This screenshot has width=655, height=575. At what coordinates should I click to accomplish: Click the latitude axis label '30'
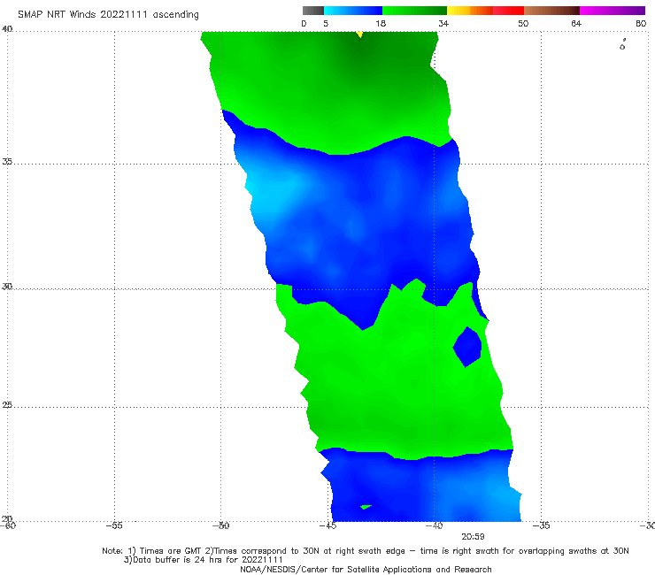pos(7,287)
